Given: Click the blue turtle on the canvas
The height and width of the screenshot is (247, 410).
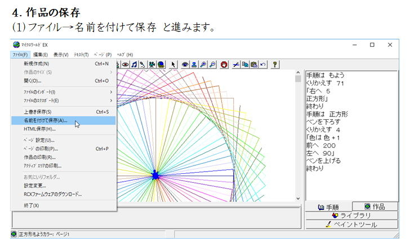Looking at the screenshot, I should pyautogui.click(x=155, y=175).
